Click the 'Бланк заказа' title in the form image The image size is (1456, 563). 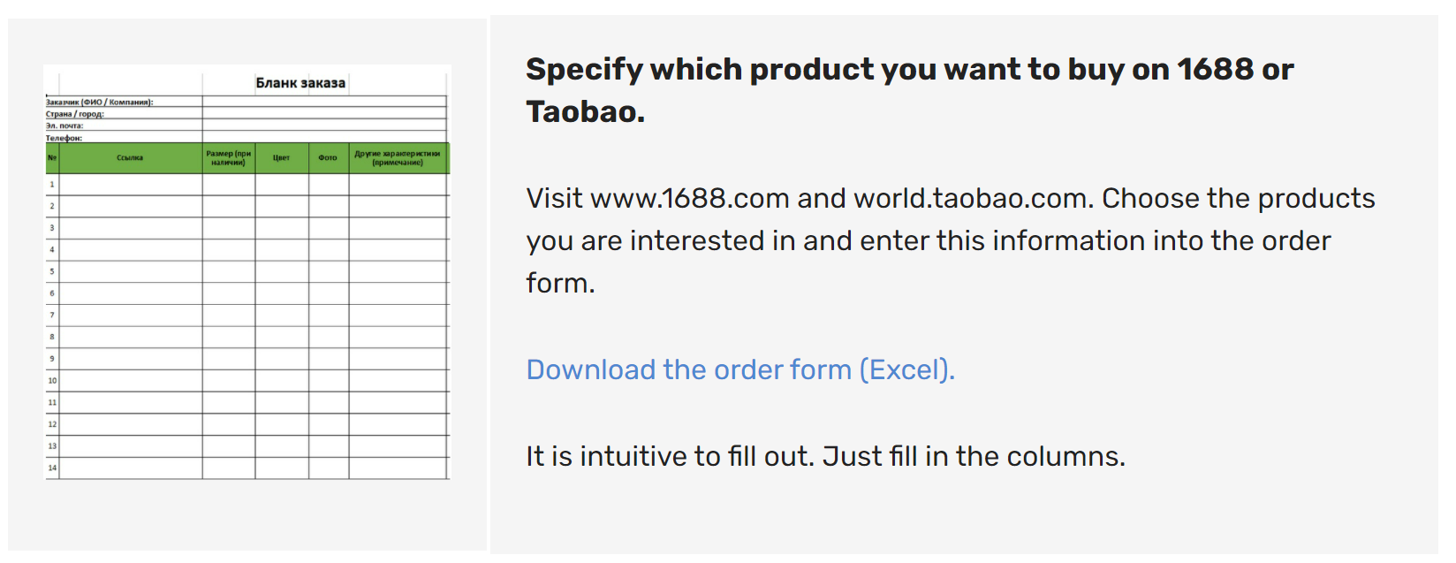point(300,83)
